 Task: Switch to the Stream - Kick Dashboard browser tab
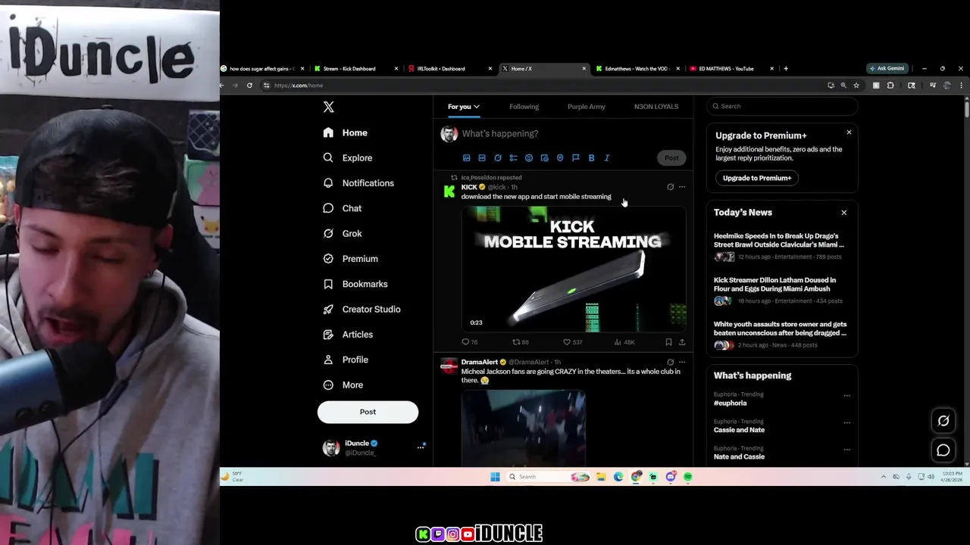pyautogui.click(x=356, y=69)
